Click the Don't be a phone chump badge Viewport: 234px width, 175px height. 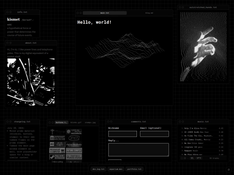click(x=74, y=157)
